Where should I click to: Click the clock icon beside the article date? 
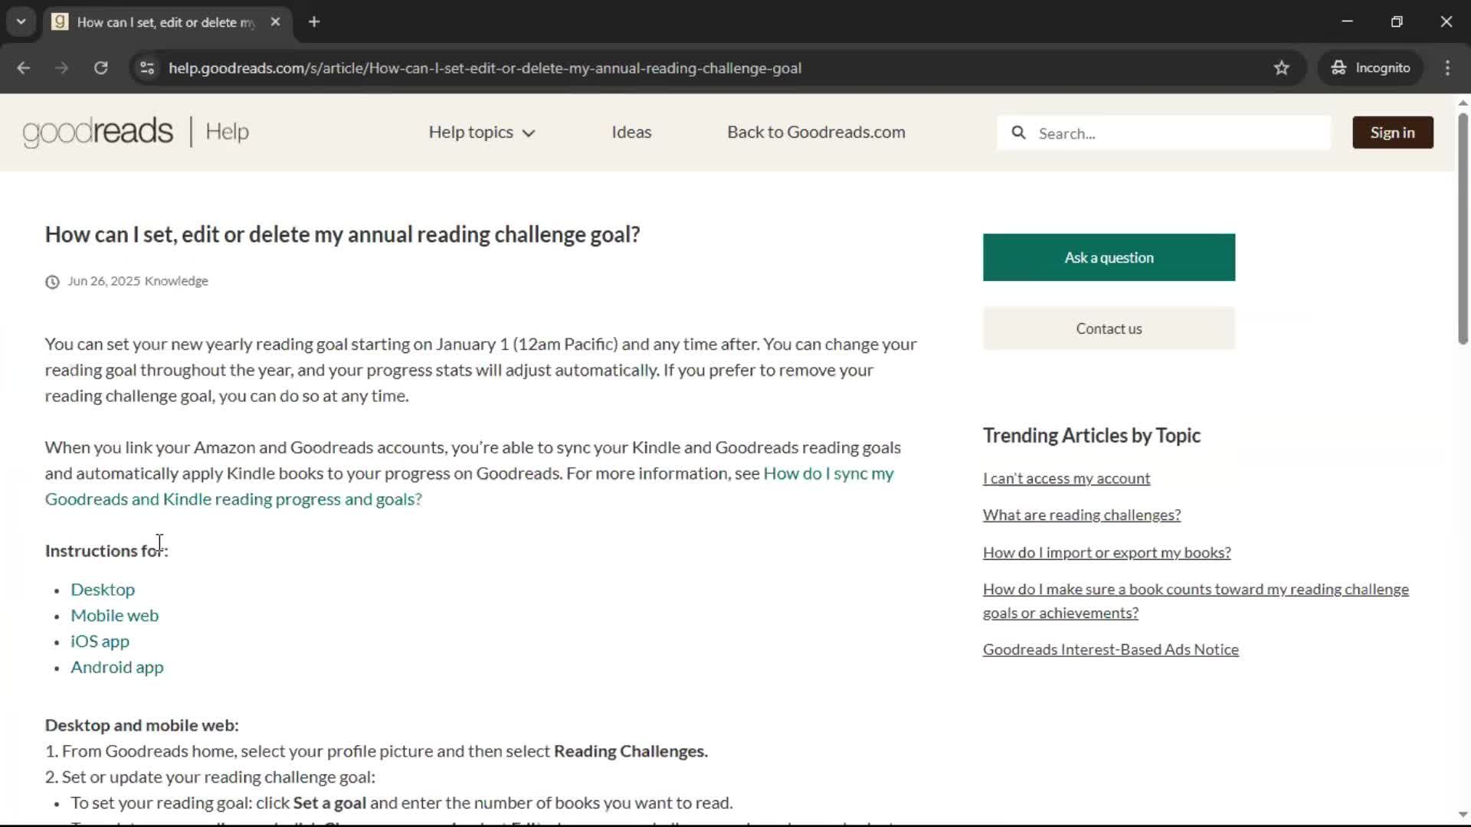click(52, 282)
